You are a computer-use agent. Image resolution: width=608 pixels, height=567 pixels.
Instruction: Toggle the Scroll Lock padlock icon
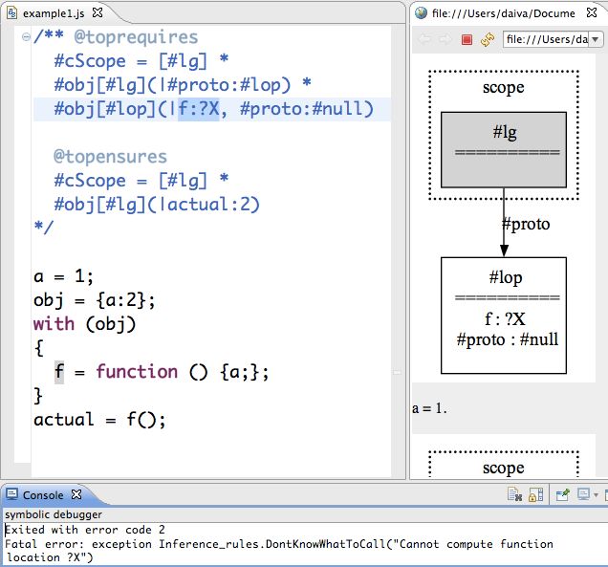(x=536, y=494)
